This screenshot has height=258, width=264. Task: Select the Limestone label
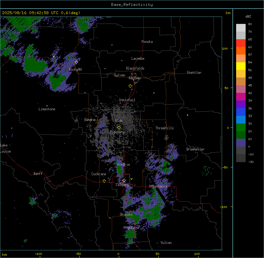point(47,109)
